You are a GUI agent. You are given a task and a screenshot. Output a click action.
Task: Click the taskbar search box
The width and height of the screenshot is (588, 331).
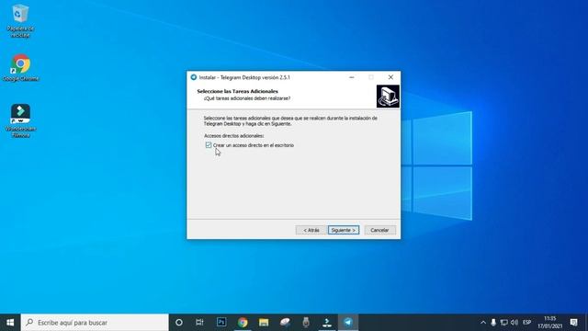[x=95, y=323]
